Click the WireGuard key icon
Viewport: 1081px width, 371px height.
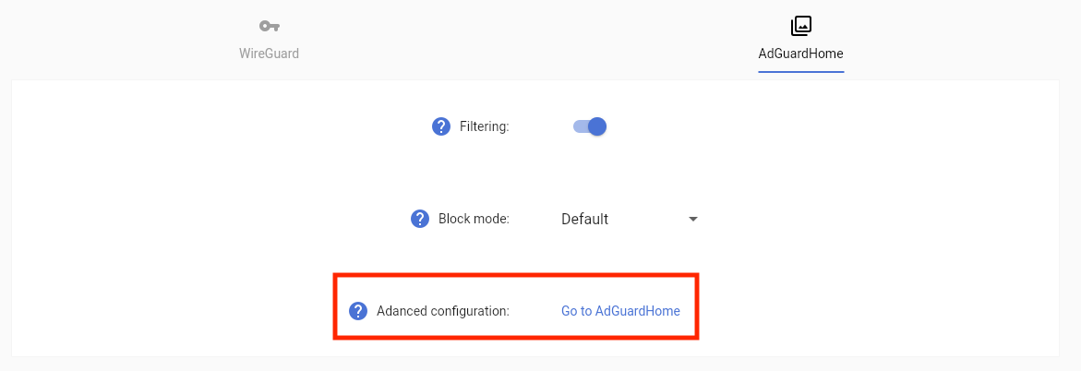tap(270, 26)
